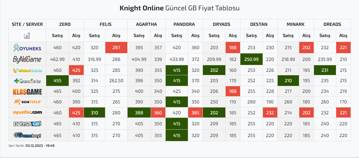Open the KlasGame logo
The image size is (359, 158).
[27, 92]
